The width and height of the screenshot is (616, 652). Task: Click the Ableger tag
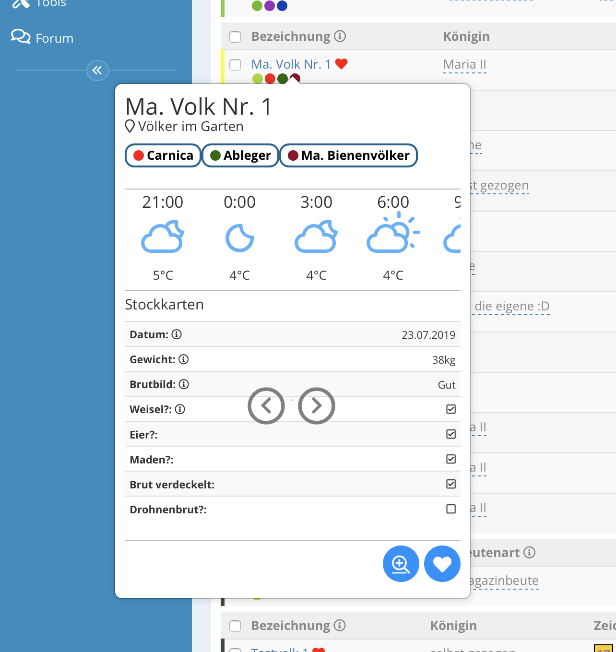240,155
